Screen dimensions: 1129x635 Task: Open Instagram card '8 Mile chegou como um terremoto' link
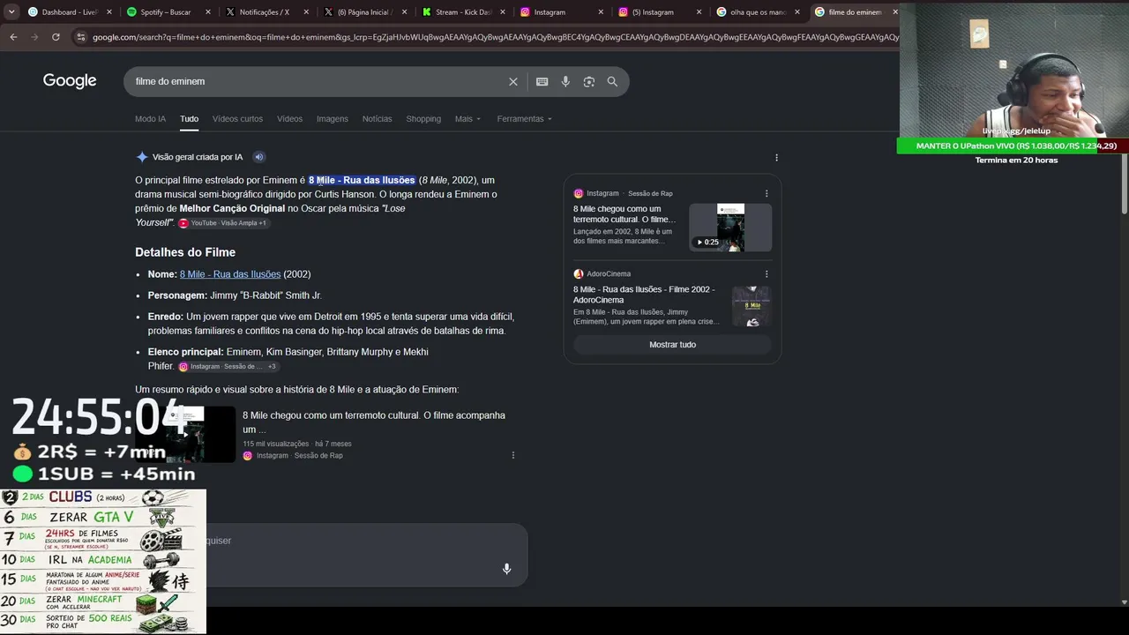(623, 214)
